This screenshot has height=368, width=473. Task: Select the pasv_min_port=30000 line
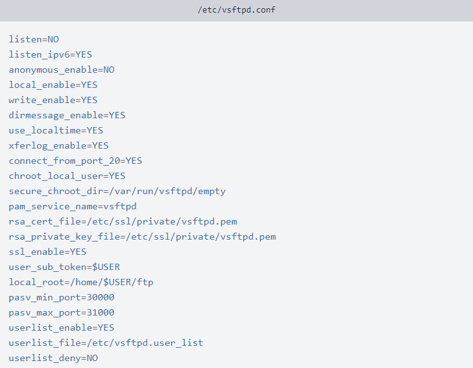pyautogui.click(x=61, y=298)
